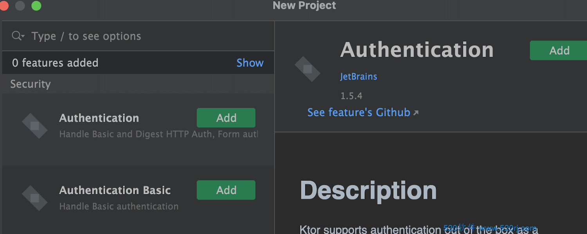This screenshot has height=234, width=587.
Task: Click the '0 features added' label
Action: click(55, 63)
